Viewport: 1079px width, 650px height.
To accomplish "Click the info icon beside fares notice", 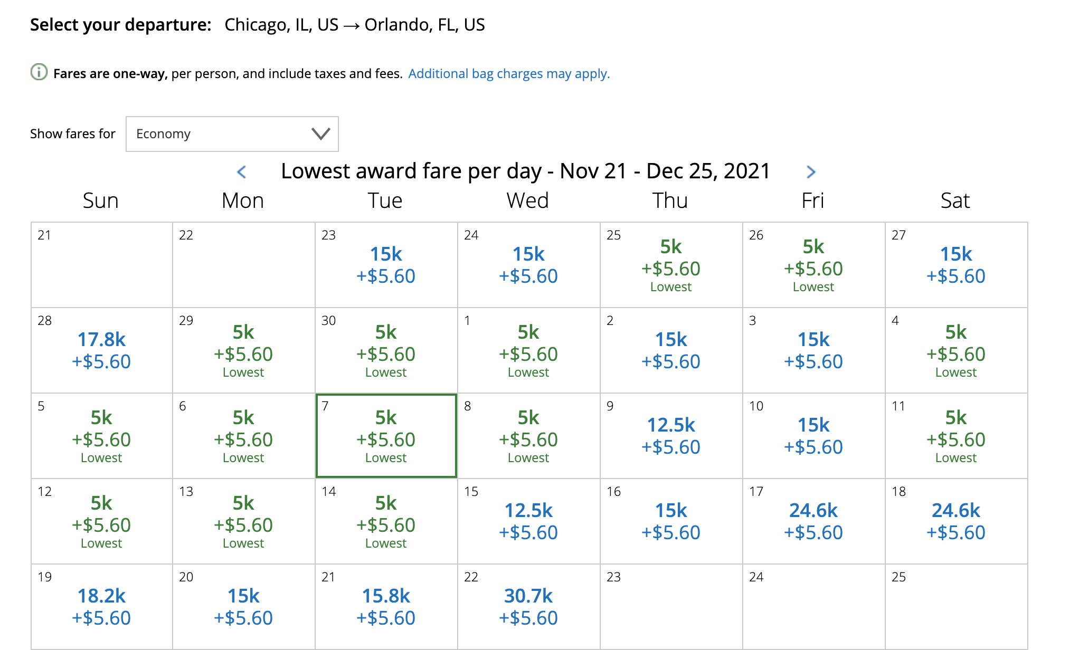I will (39, 72).
